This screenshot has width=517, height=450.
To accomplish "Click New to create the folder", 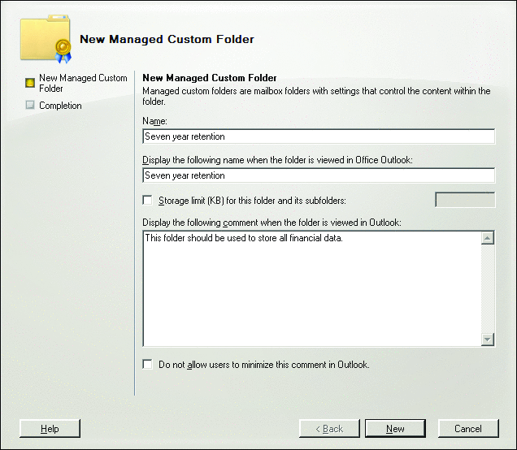I will tap(395, 428).
